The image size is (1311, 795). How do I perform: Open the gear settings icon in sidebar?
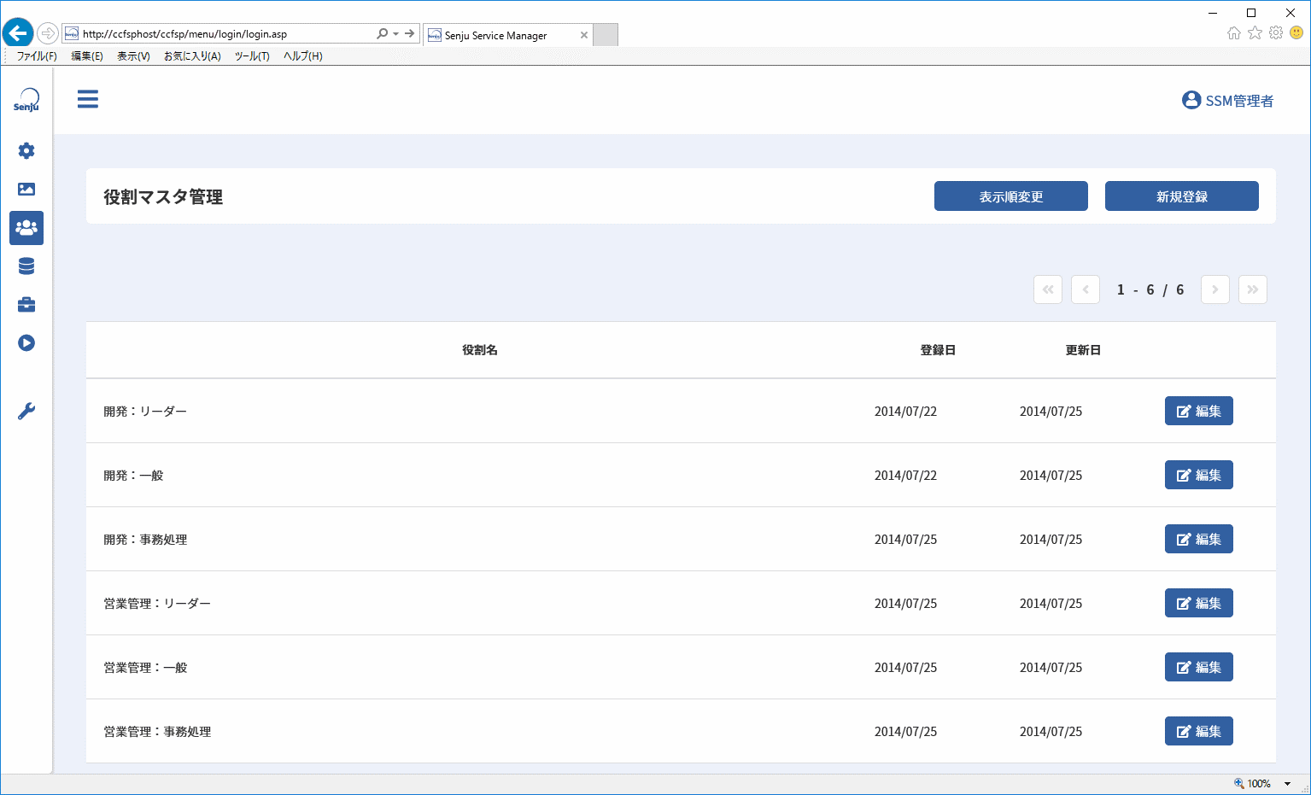click(26, 151)
